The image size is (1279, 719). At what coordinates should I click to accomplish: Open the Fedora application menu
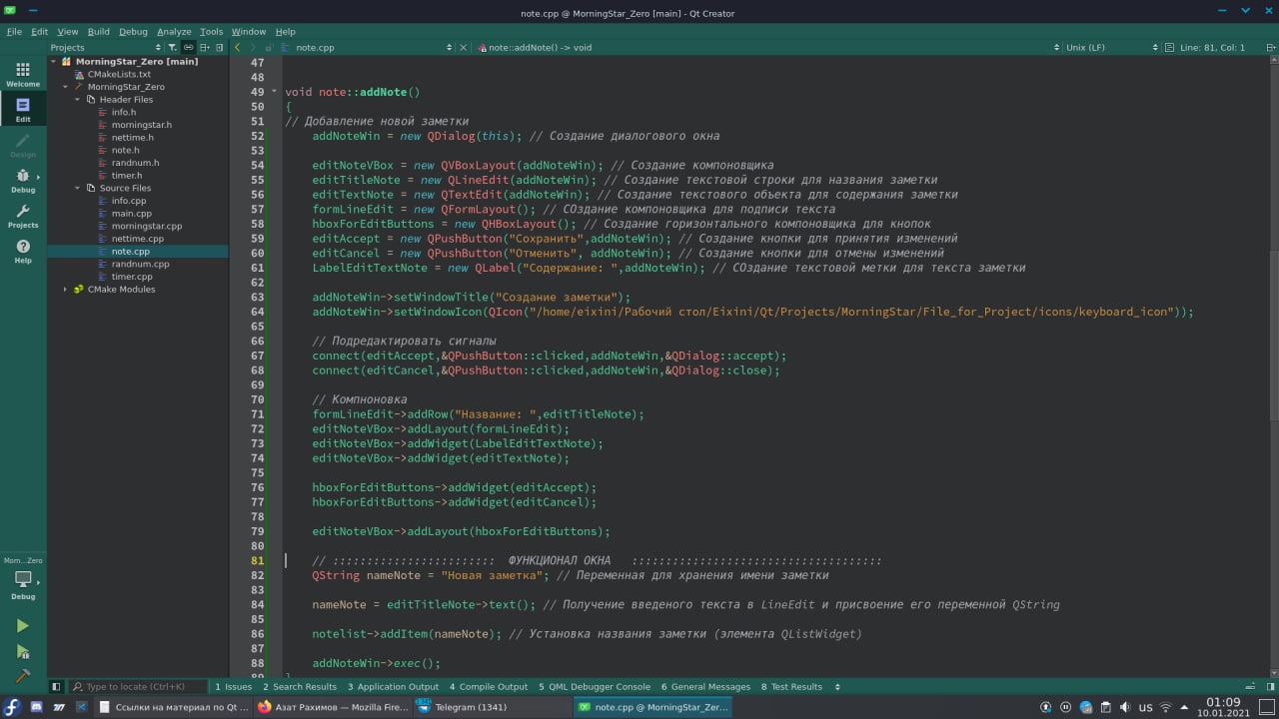12,707
